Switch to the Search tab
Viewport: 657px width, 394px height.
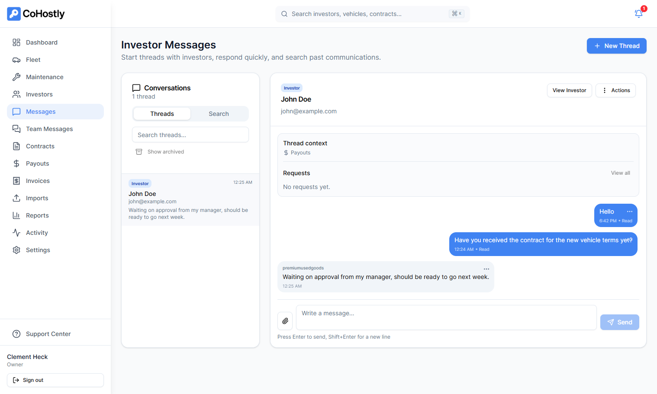coord(219,113)
